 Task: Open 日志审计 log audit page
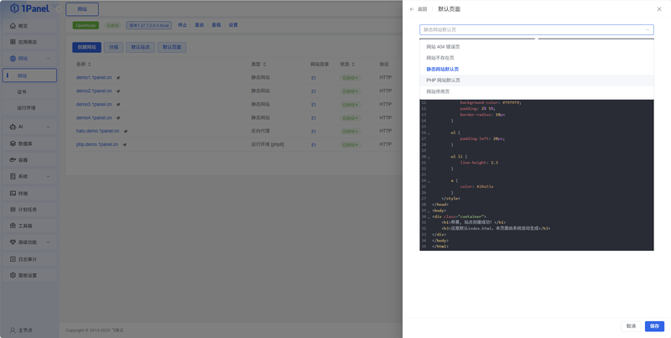coord(29,259)
